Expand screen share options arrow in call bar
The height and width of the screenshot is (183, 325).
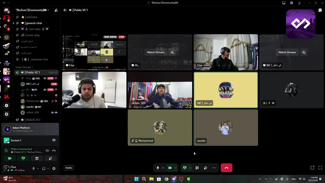click(190, 168)
